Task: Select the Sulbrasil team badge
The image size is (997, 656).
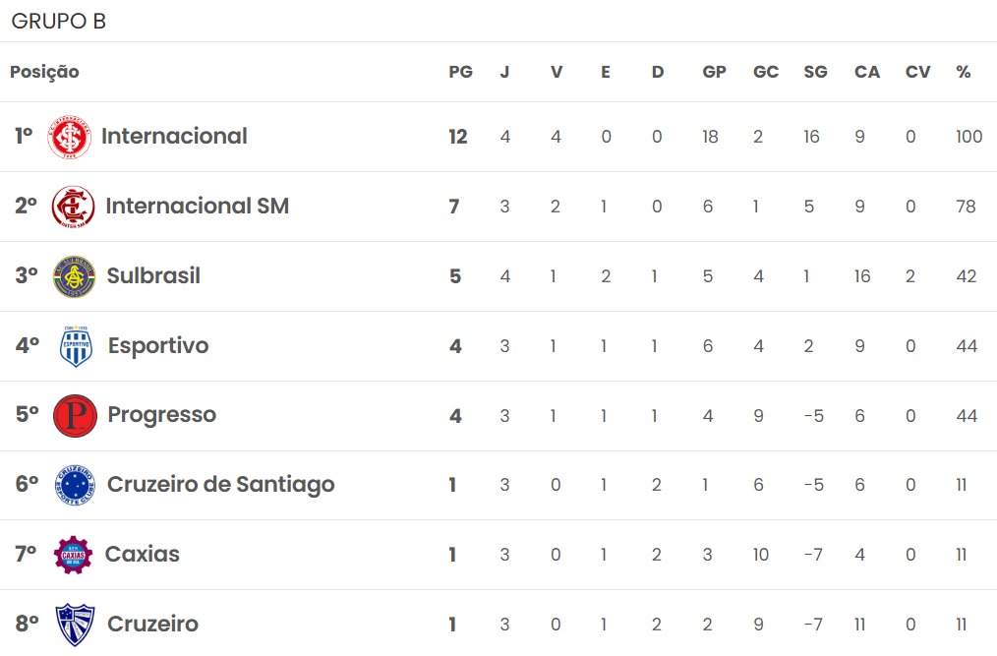Action: tap(75, 276)
